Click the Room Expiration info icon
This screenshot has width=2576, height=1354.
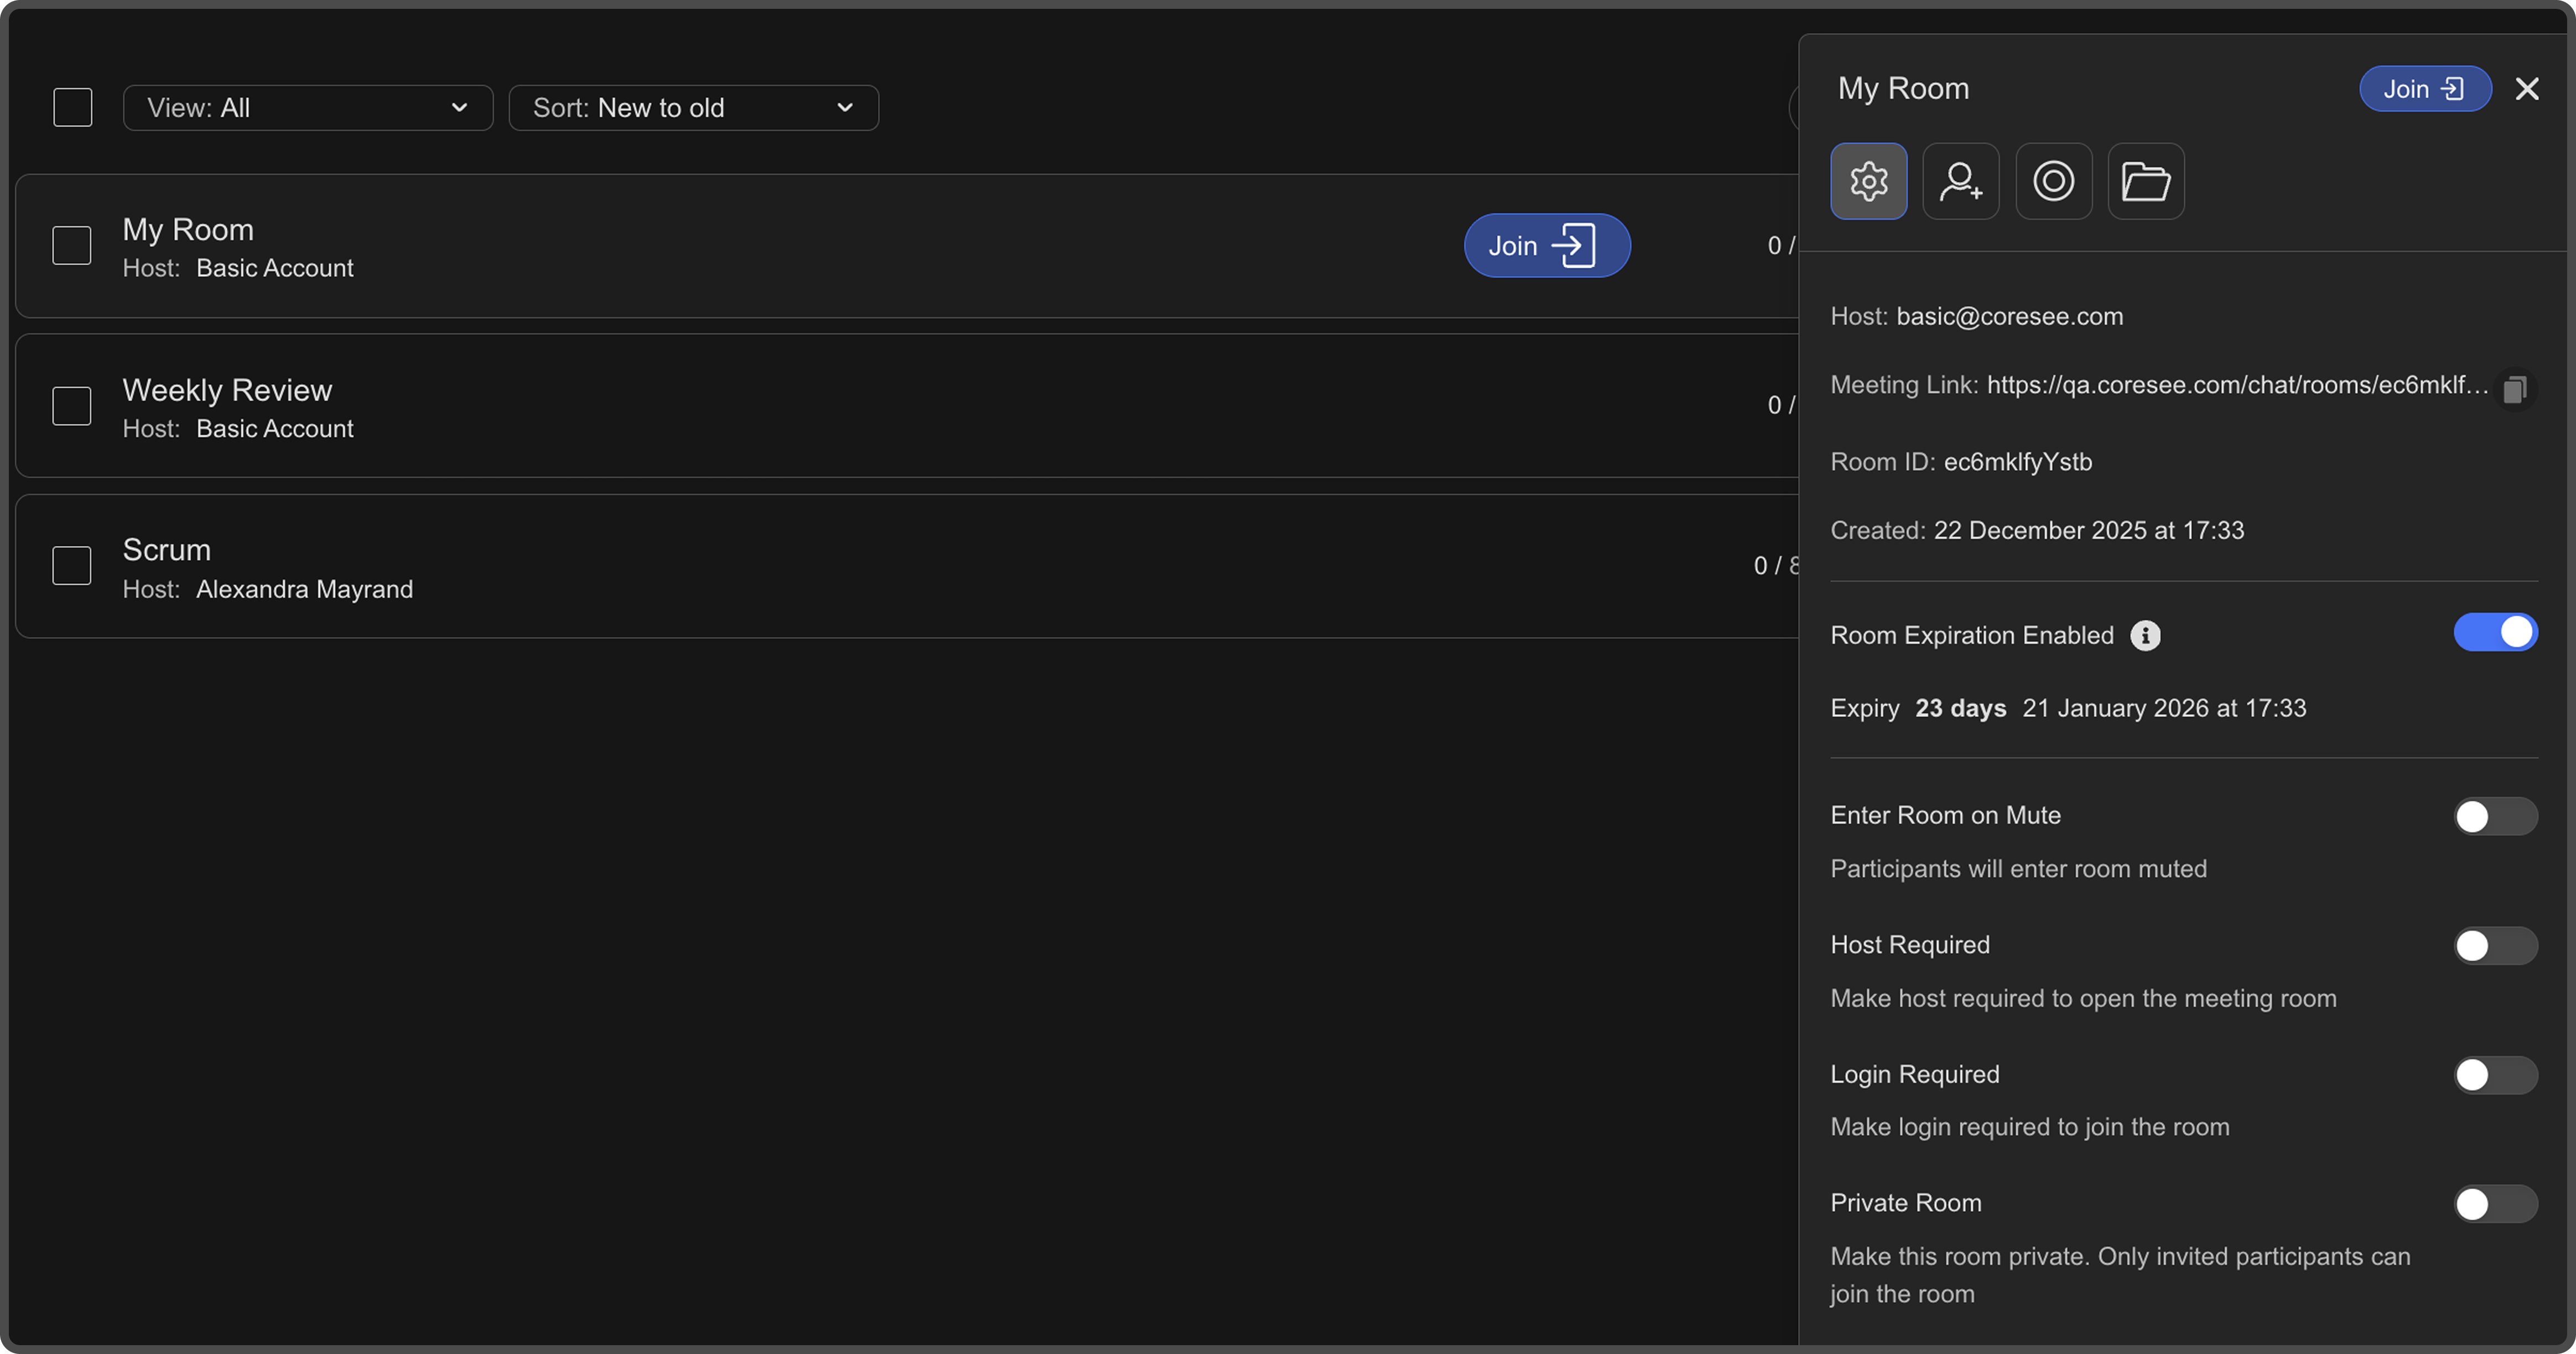tap(2145, 635)
